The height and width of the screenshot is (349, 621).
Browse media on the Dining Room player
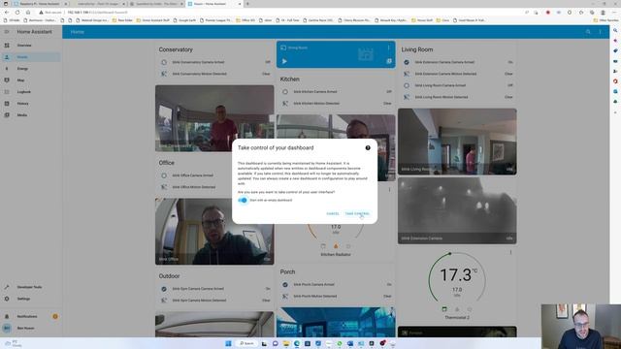tap(389, 61)
